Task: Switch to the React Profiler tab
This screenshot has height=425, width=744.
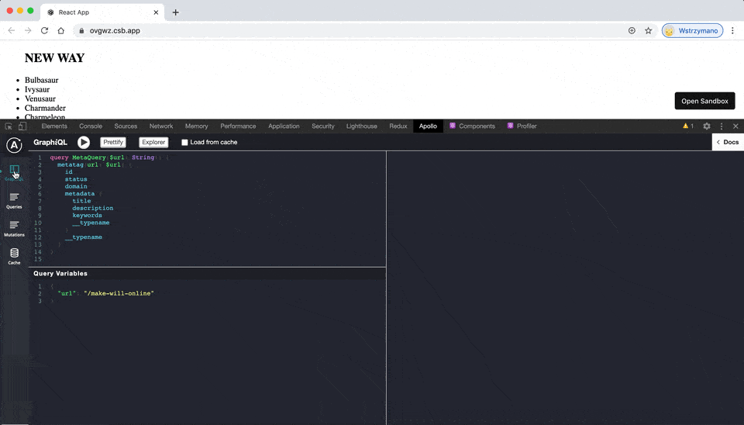Action: (522, 126)
